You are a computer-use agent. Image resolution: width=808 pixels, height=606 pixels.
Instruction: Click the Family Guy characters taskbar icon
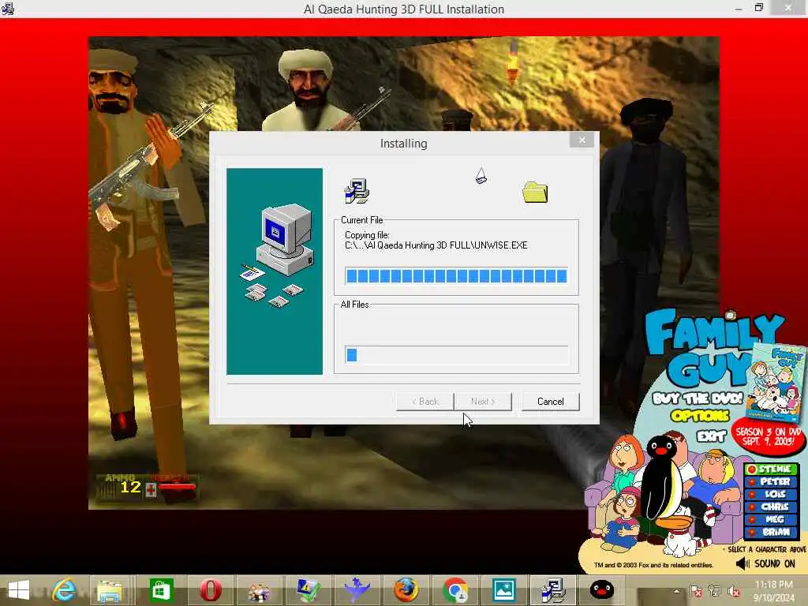coord(259,592)
